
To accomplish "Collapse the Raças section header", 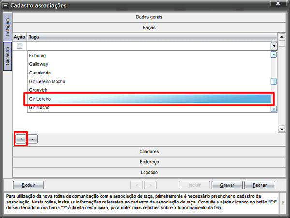I will [x=149, y=28].
